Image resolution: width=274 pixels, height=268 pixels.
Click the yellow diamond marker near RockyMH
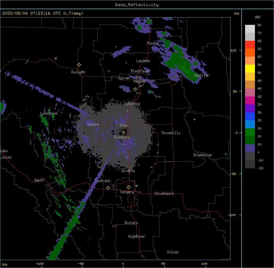pyautogui.click(x=79, y=65)
